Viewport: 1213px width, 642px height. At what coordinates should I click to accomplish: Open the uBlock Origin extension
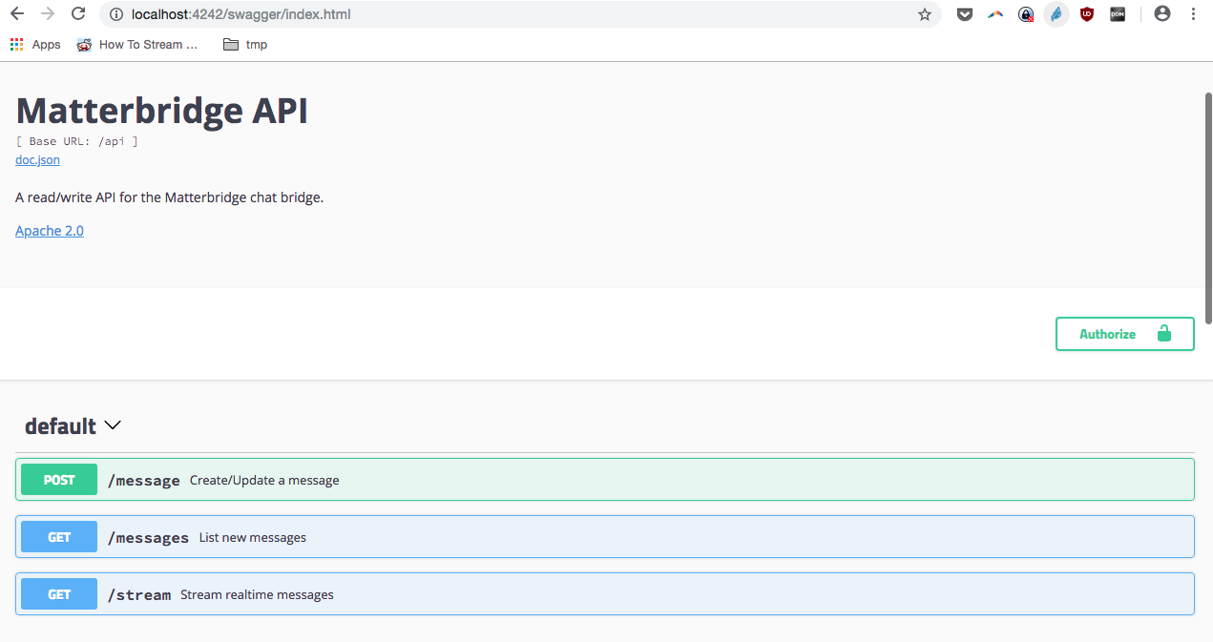point(1087,14)
